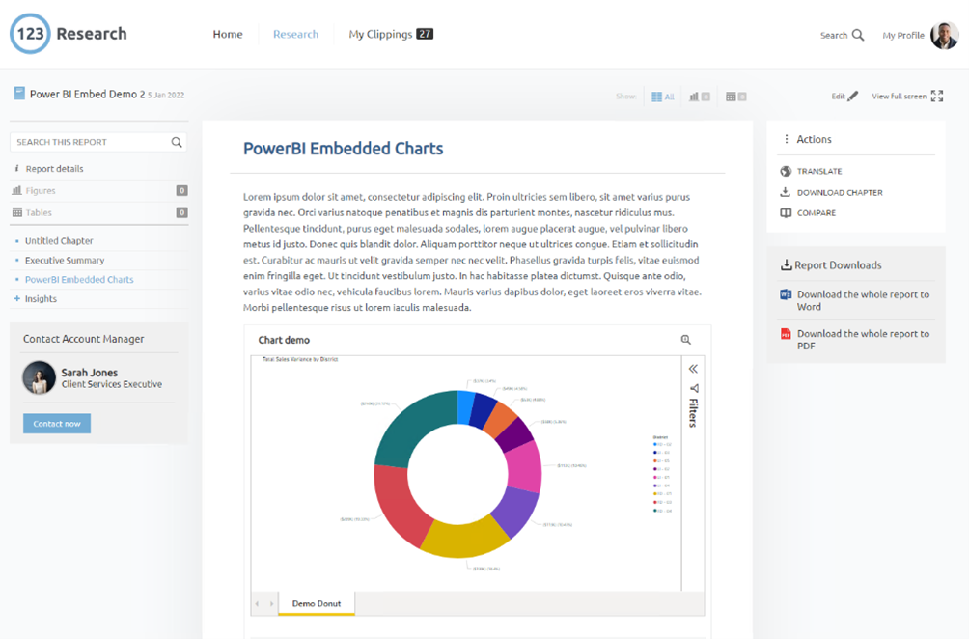Open the Research menu in the navigation
The image size is (969, 639).
pyautogui.click(x=295, y=34)
